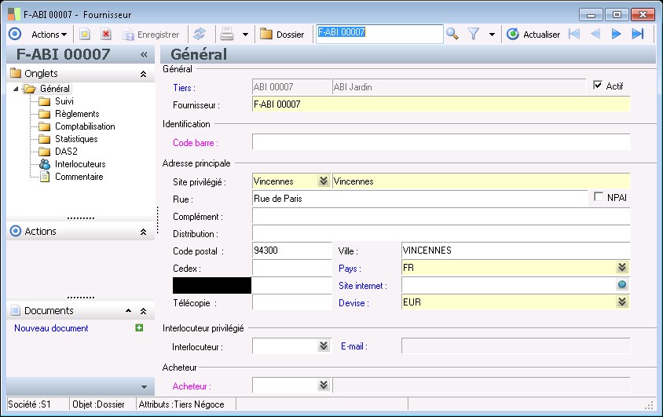Expand the Pays dropdown list

[x=622, y=268]
